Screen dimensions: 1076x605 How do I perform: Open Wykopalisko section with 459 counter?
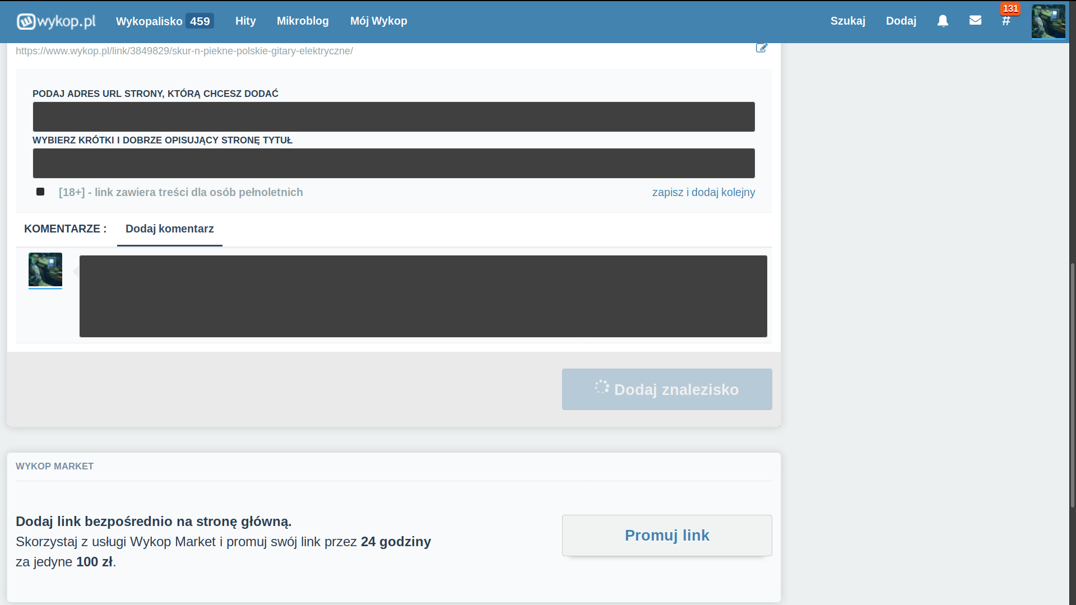(x=164, y=21)
